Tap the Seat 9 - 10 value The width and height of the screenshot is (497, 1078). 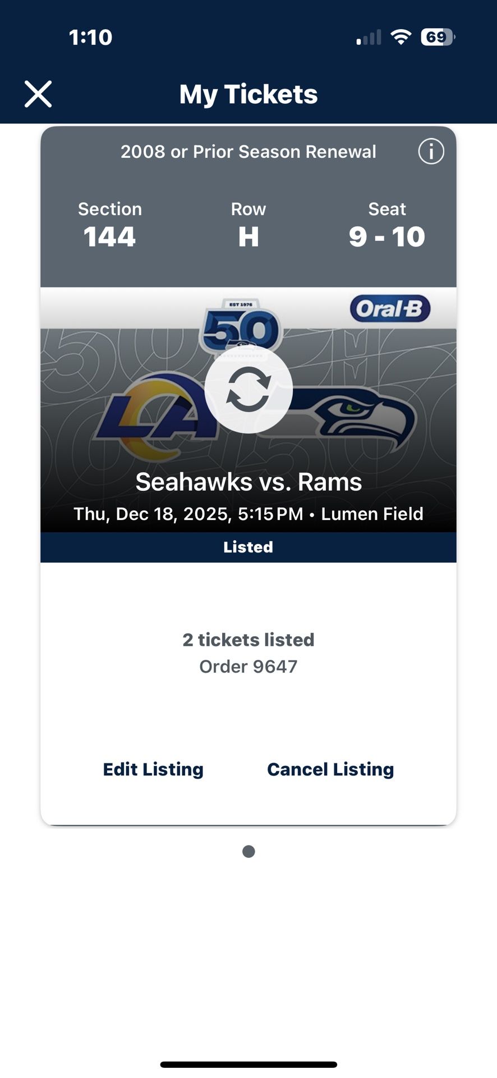pyautogui.click(x=387, y=236)
